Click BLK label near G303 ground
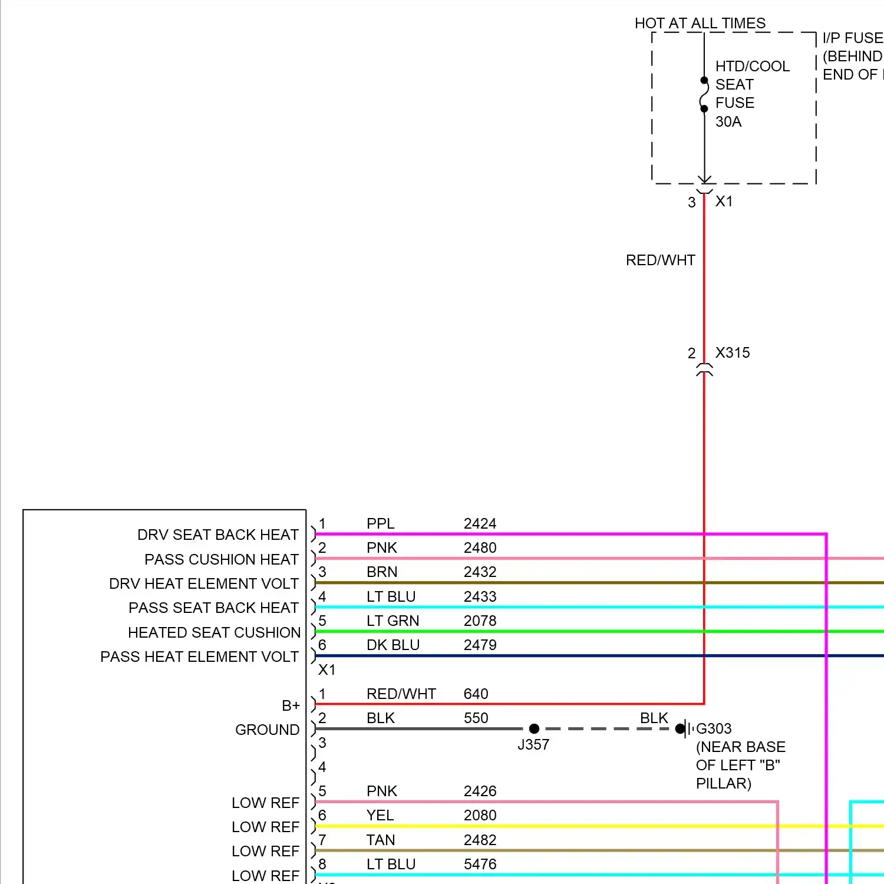Screen dimensions: 884x884 click(654, 718)
